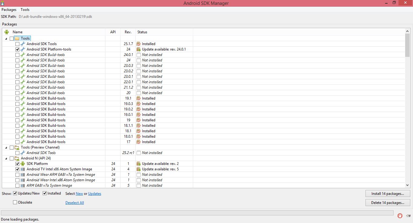Click the wrench icon of Build-tools rev 17
The height and width of the screenshot is (223, 413).
[23, 142]
